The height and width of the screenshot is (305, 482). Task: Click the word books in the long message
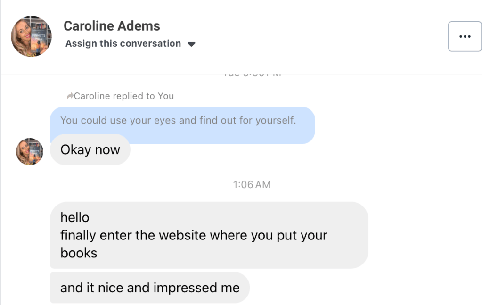(x=79, y=253)
